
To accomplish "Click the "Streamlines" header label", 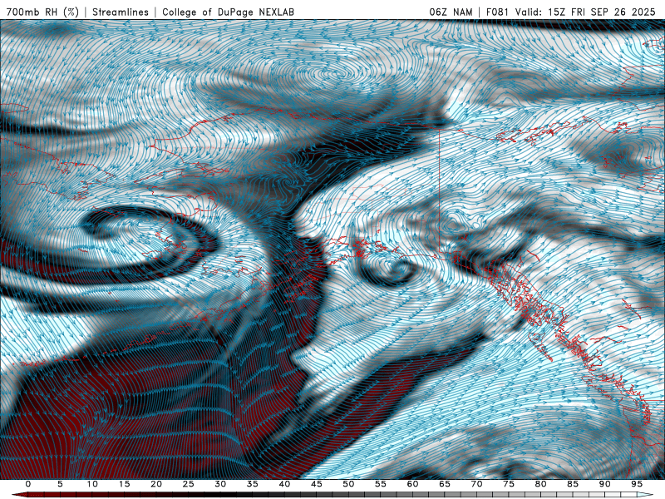I will tap(121, 12).
